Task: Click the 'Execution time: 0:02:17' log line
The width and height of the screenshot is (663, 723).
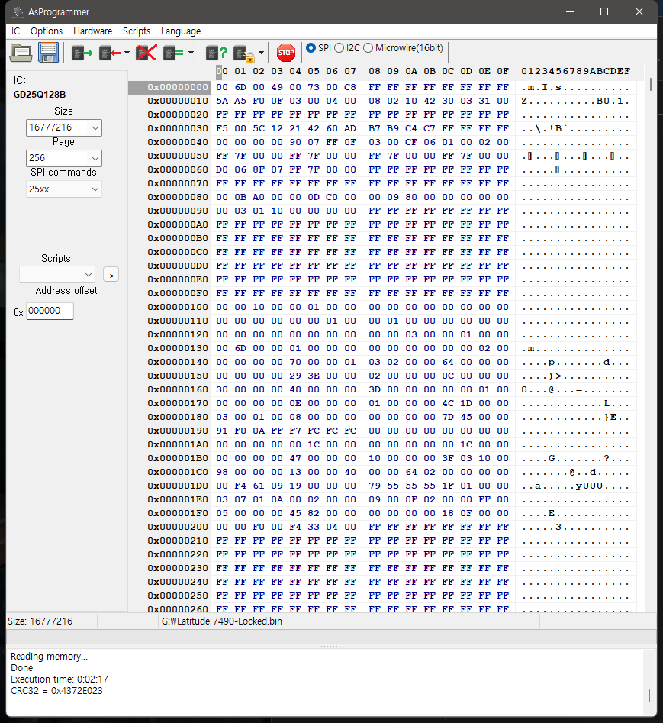Action: coord(60,679)
